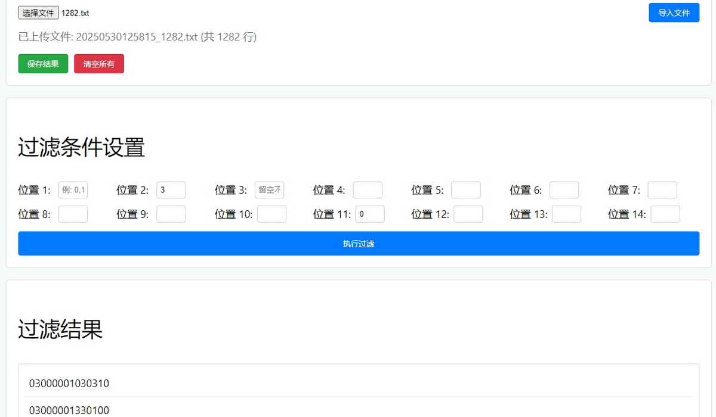Click the 选择文件 file chooser button
716x417 pixels.
[38, 13]
